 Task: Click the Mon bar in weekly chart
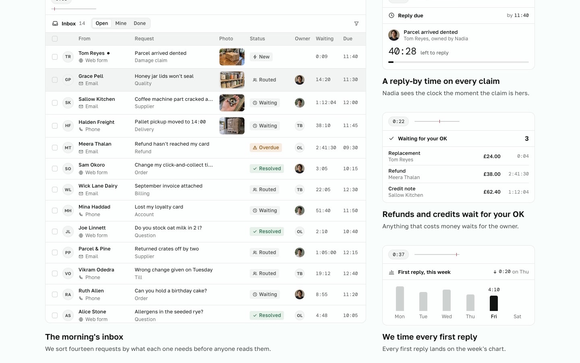[400, 298]
